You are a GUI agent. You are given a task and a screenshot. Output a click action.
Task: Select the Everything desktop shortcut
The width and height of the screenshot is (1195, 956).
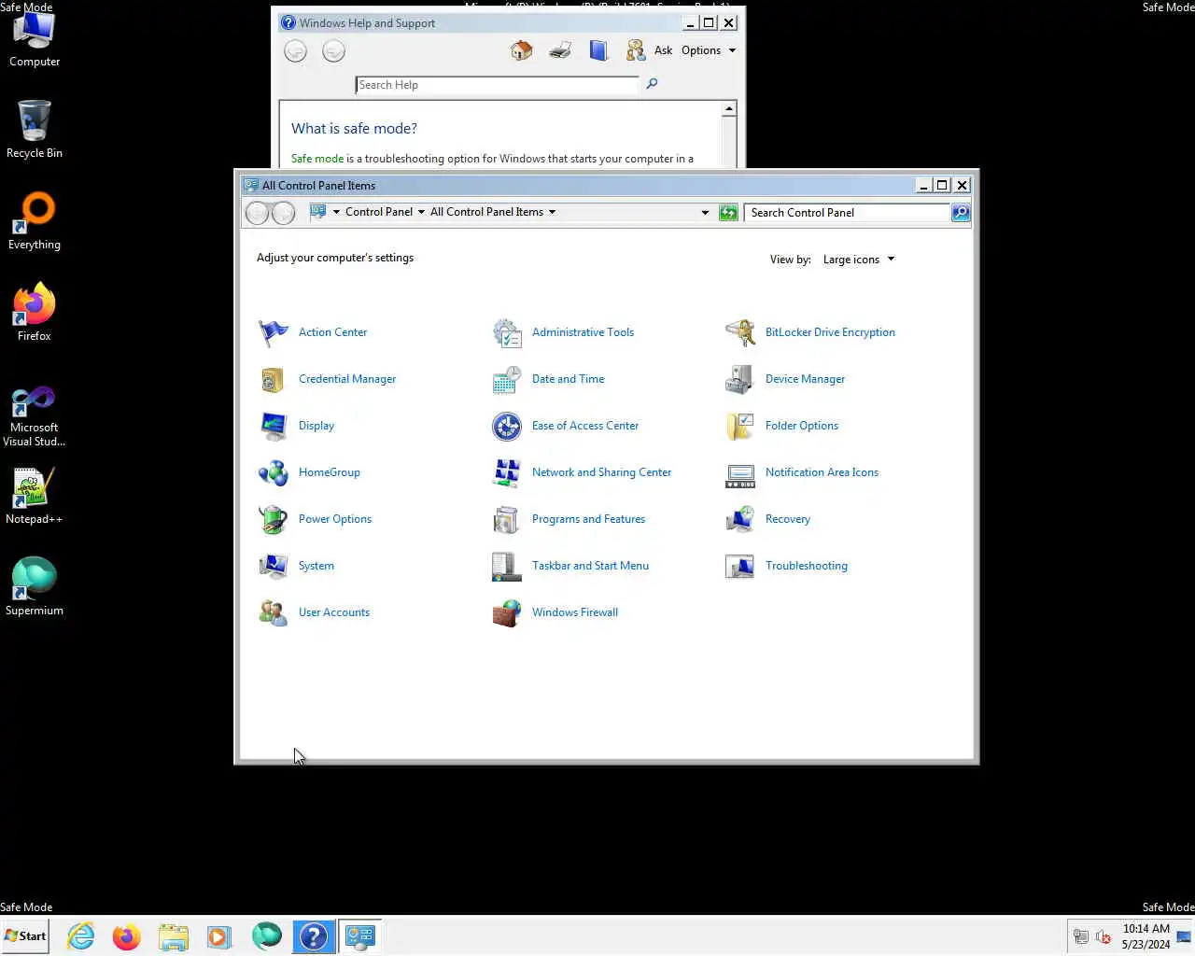[35, 221]
